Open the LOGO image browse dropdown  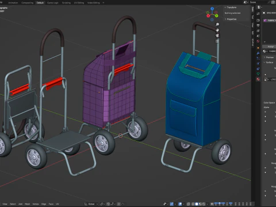coord(267,79)
